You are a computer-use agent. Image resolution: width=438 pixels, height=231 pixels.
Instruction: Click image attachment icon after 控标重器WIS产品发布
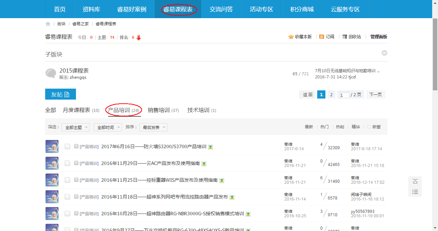222,180
